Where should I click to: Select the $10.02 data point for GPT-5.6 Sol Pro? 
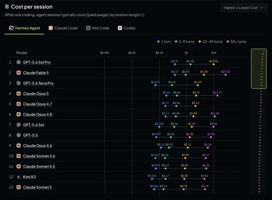tap(214, 64)
